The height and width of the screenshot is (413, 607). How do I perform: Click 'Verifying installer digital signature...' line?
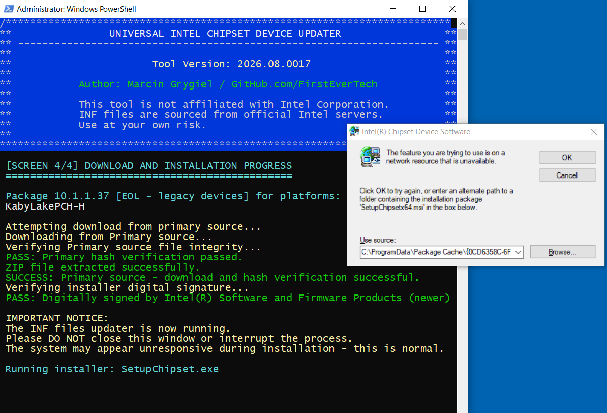click(127, 287)
